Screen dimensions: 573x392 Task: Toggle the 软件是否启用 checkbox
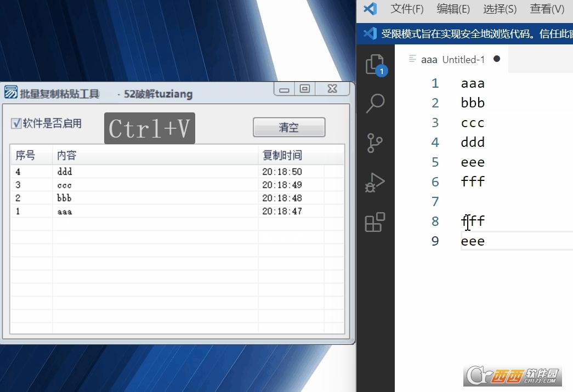(16, 123)
